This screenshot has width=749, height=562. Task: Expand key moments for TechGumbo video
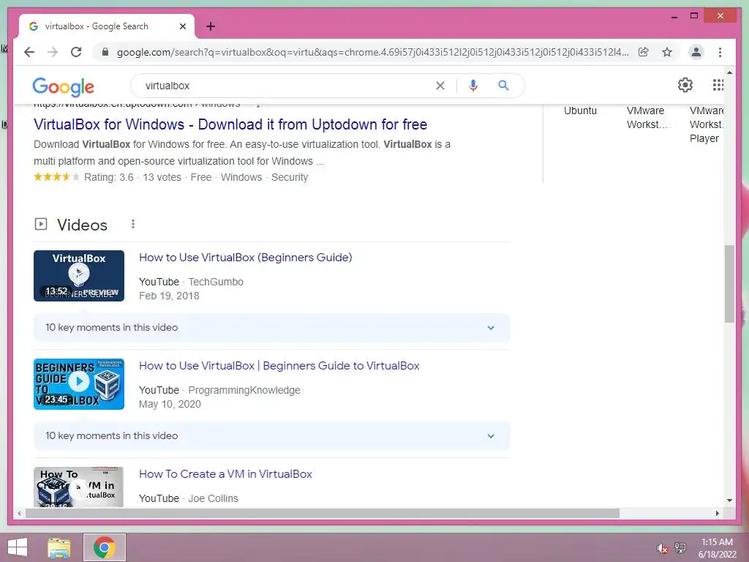tap(271, 328)
